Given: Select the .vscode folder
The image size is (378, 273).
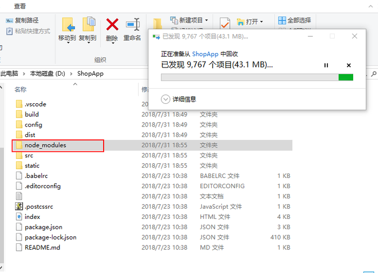Looking at the screenshot, I should [36, 104].
